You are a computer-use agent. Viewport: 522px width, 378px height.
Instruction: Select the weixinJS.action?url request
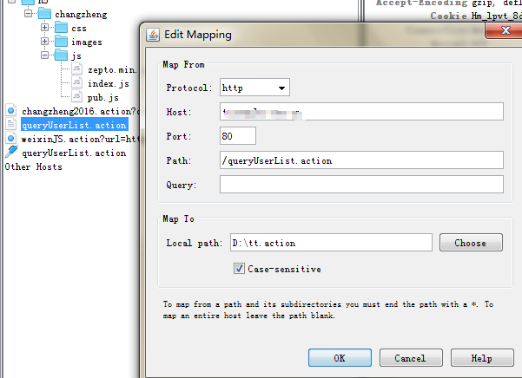coord(80,140)
